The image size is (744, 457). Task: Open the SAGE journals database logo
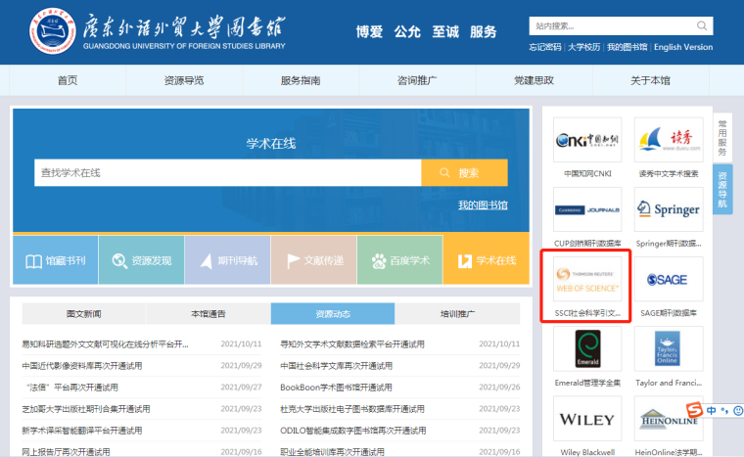669,278
